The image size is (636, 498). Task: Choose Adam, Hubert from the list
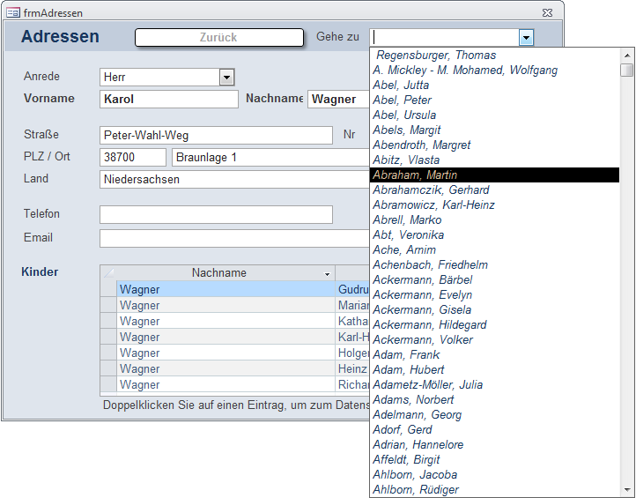click(495, 369)
